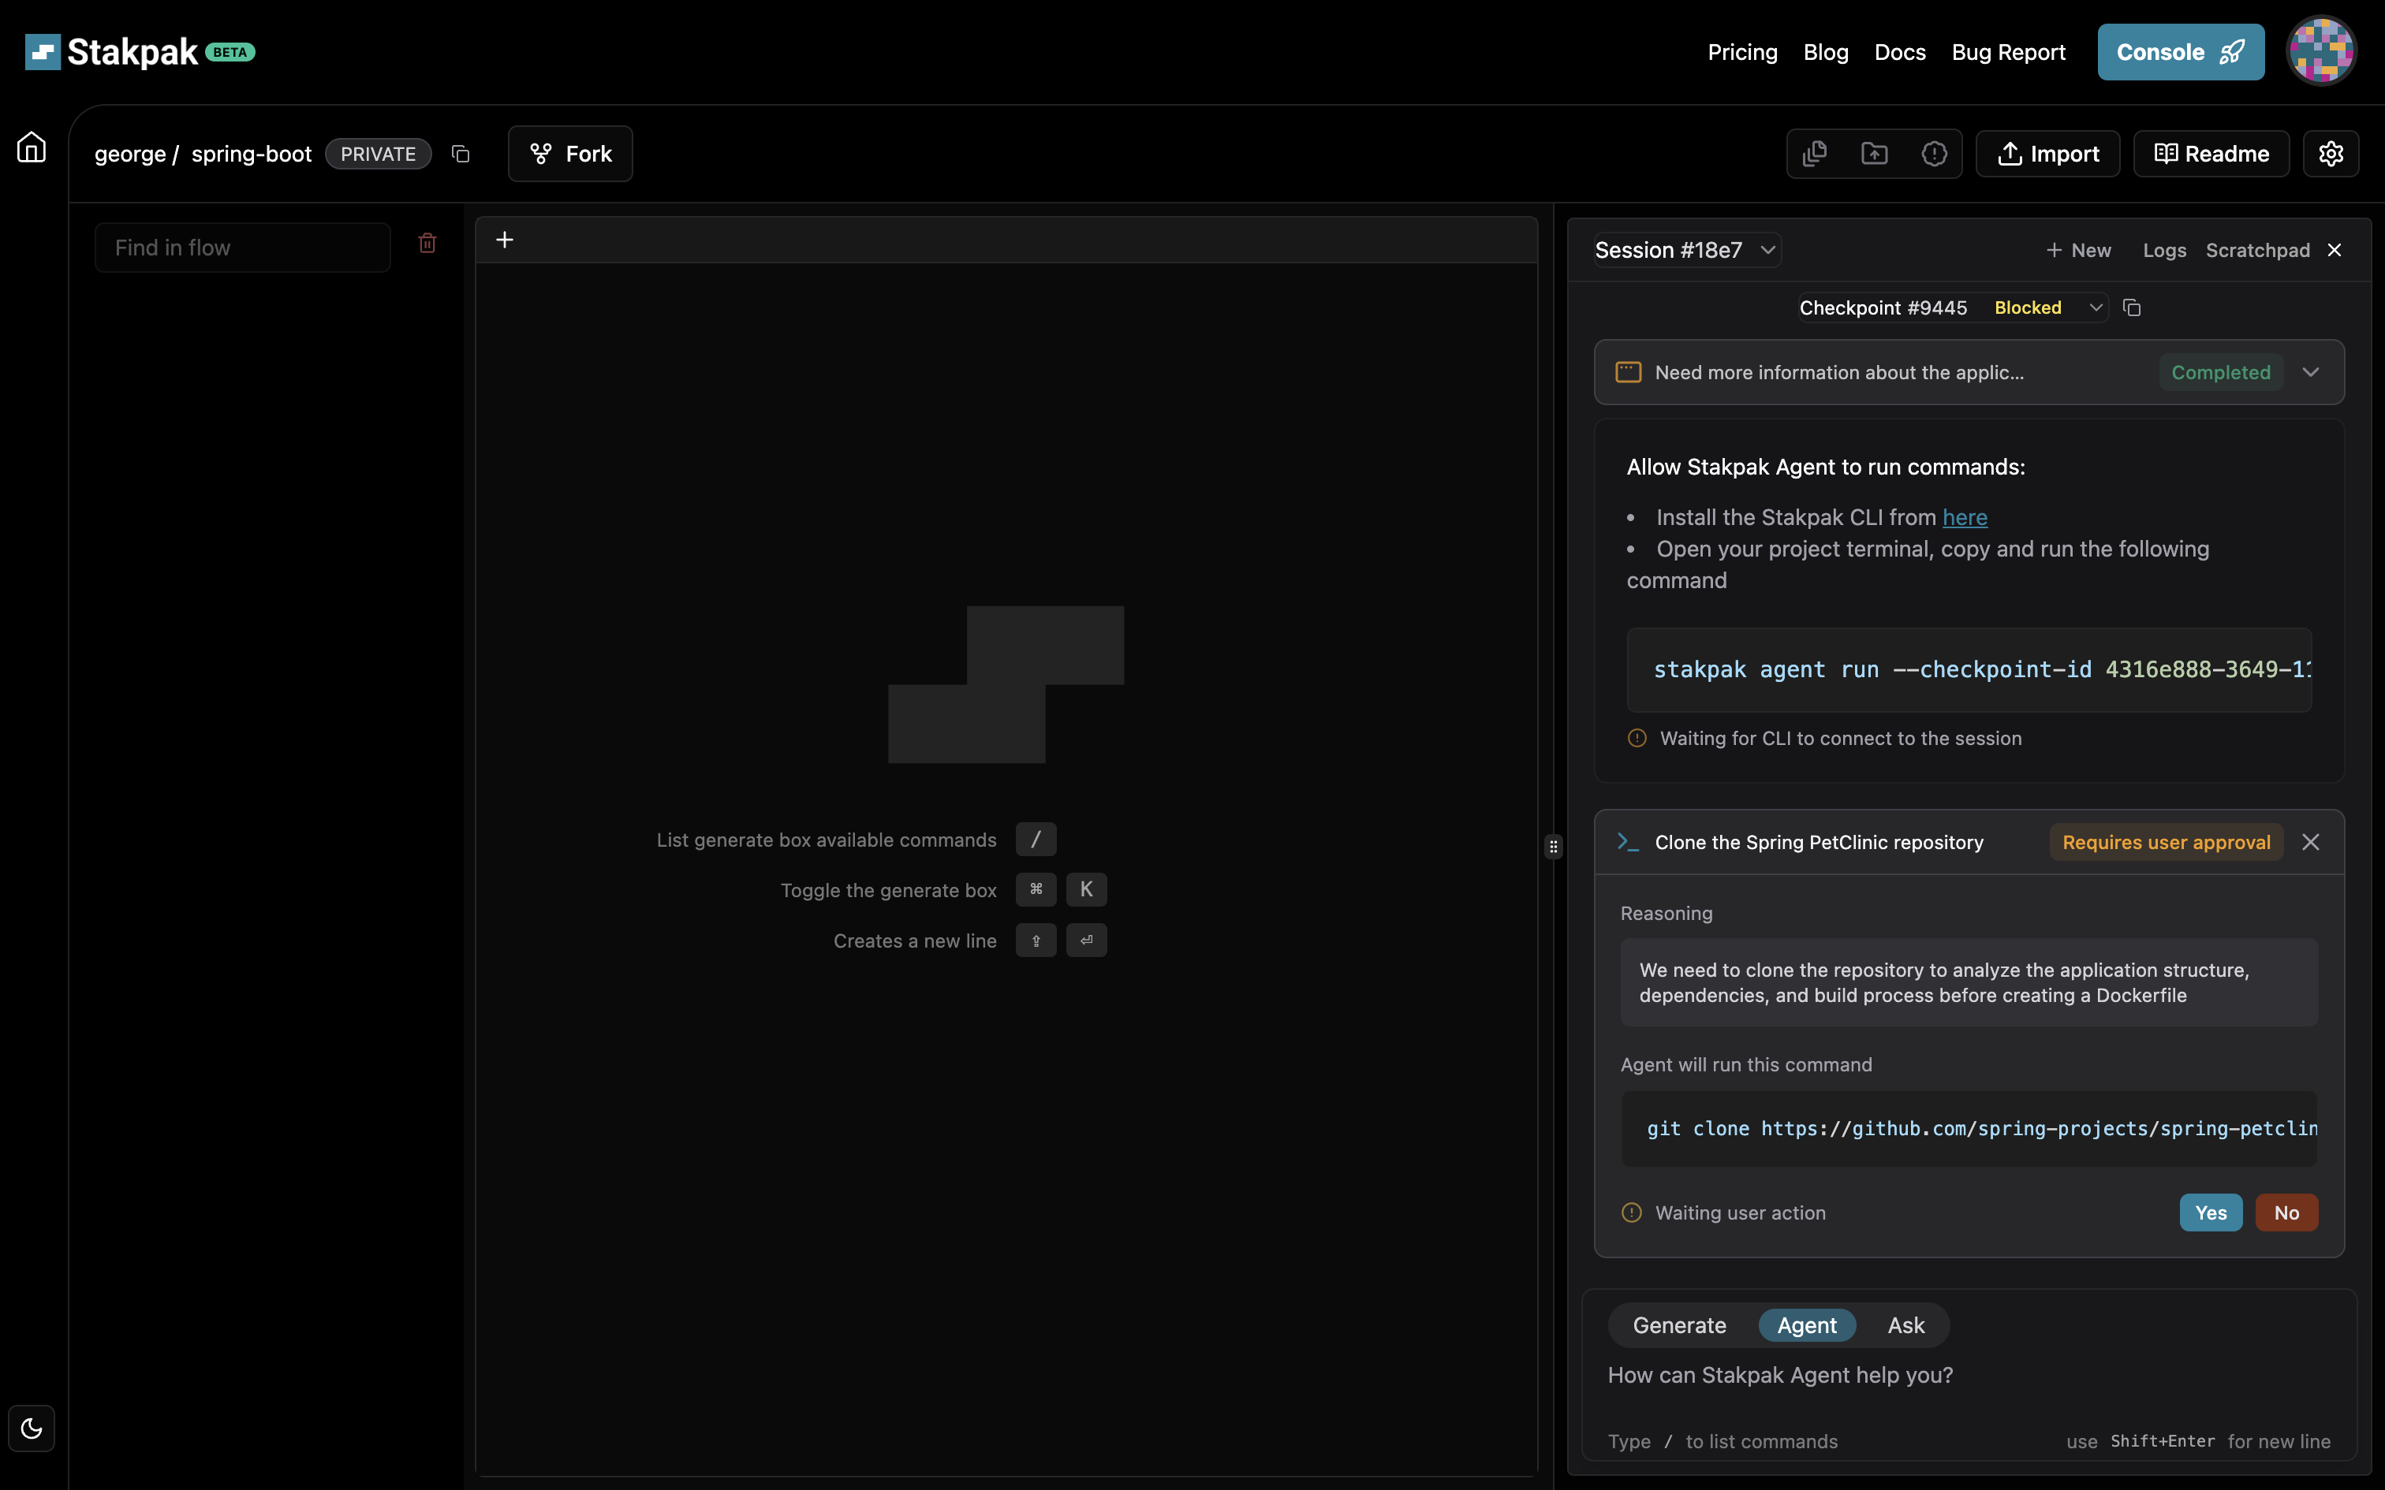2385x1490 pixels.
Task: Open the settings gear icon
Action: point(2330,154)
